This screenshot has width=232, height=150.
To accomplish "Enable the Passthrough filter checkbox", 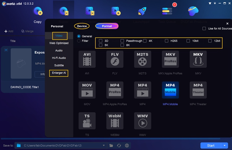I will point(122,41).
